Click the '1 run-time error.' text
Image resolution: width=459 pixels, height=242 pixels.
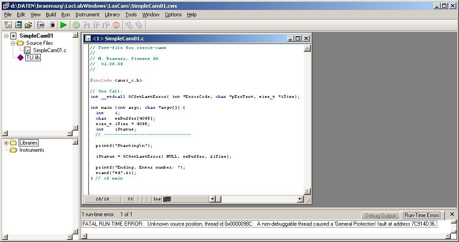[x=98, y=214]
